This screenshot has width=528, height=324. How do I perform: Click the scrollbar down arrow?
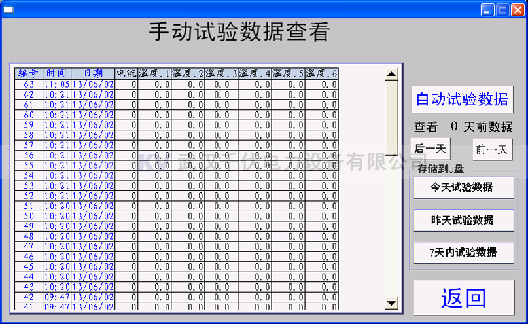(391, 302)
